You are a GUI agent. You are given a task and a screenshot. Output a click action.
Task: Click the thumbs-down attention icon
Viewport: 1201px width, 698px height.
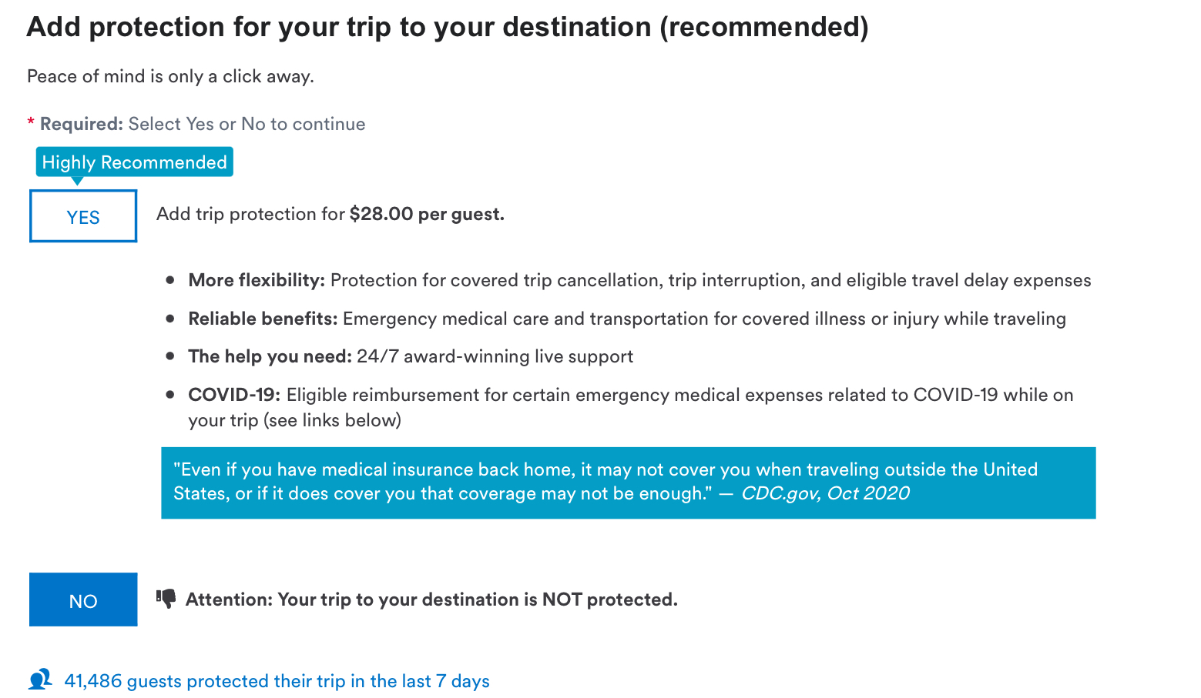(x=166, y=599)
